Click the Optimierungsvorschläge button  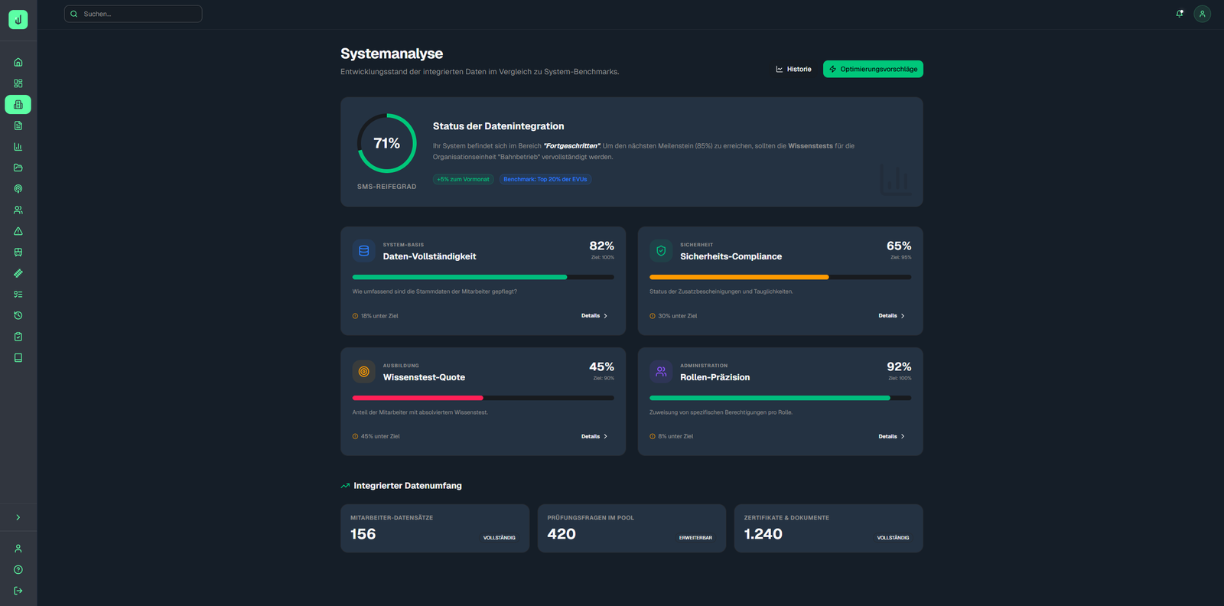click(873, 69)
